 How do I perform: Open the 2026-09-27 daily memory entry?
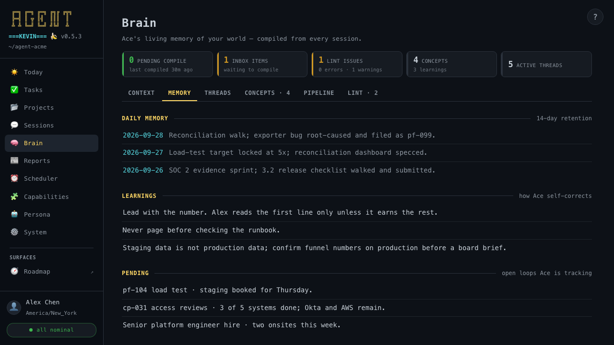coord(357,153)
